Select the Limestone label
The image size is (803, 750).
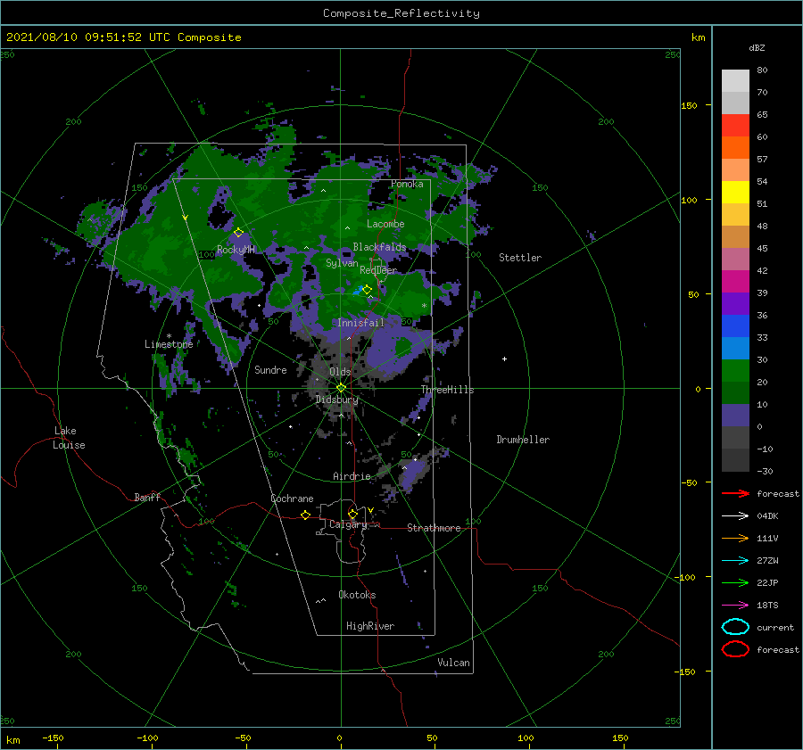pos(169,344)
